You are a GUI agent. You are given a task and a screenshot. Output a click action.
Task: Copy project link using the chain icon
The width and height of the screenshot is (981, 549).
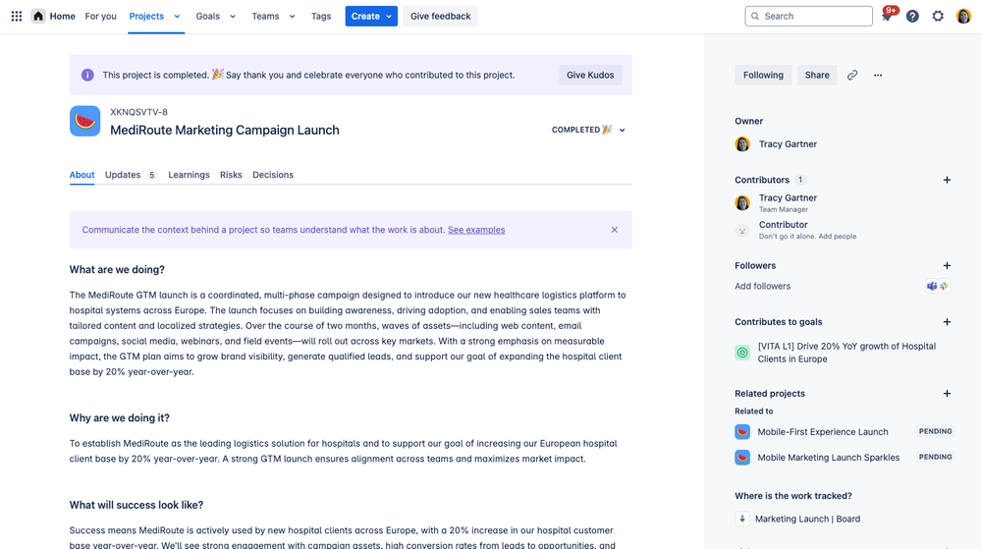[x=852, y=75]
